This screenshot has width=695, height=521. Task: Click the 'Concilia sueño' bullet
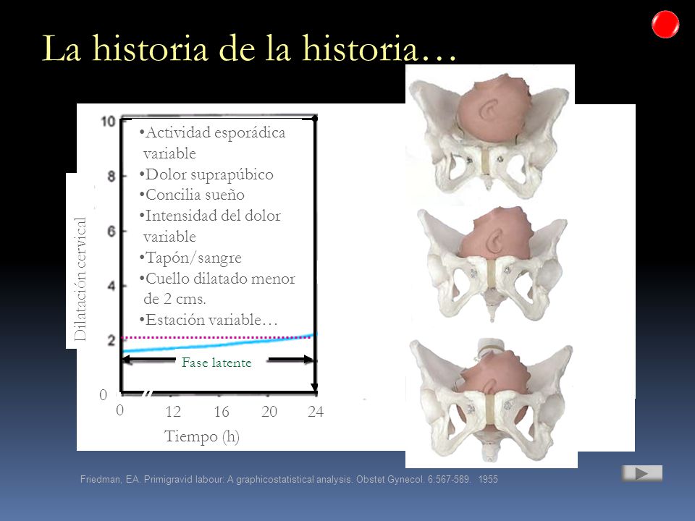191,195
